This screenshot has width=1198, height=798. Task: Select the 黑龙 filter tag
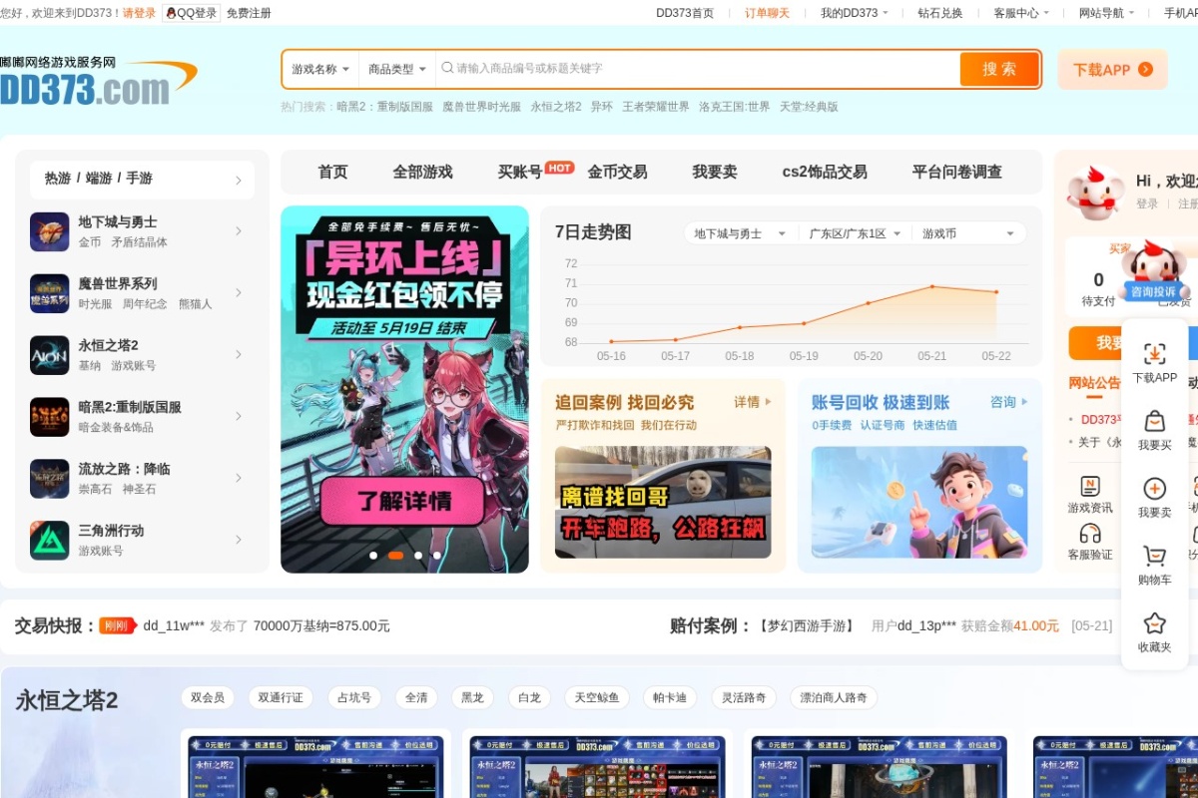coord(472,697)
